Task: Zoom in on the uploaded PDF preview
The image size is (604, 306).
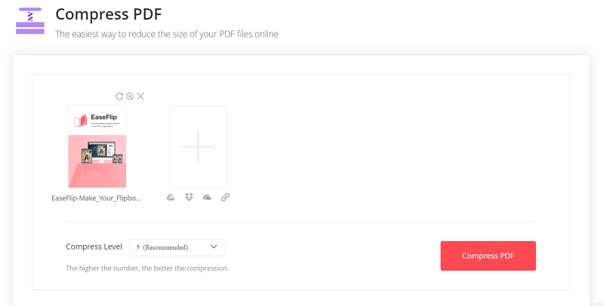Action: pos(130,96)
